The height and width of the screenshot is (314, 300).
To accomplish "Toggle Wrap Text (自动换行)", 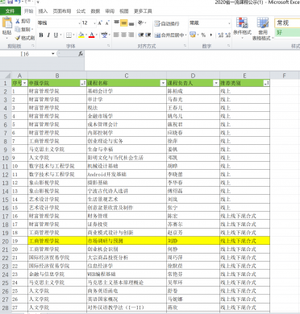I will click(x=166, y=23).
